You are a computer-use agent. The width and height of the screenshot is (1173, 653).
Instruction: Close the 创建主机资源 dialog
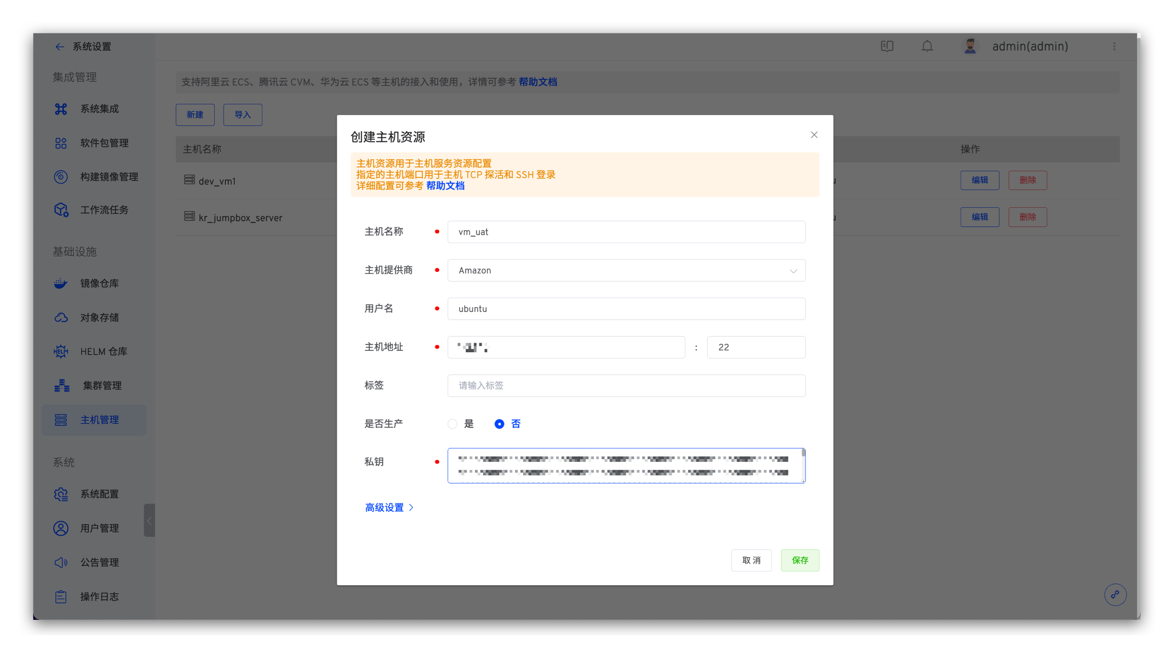814,135
